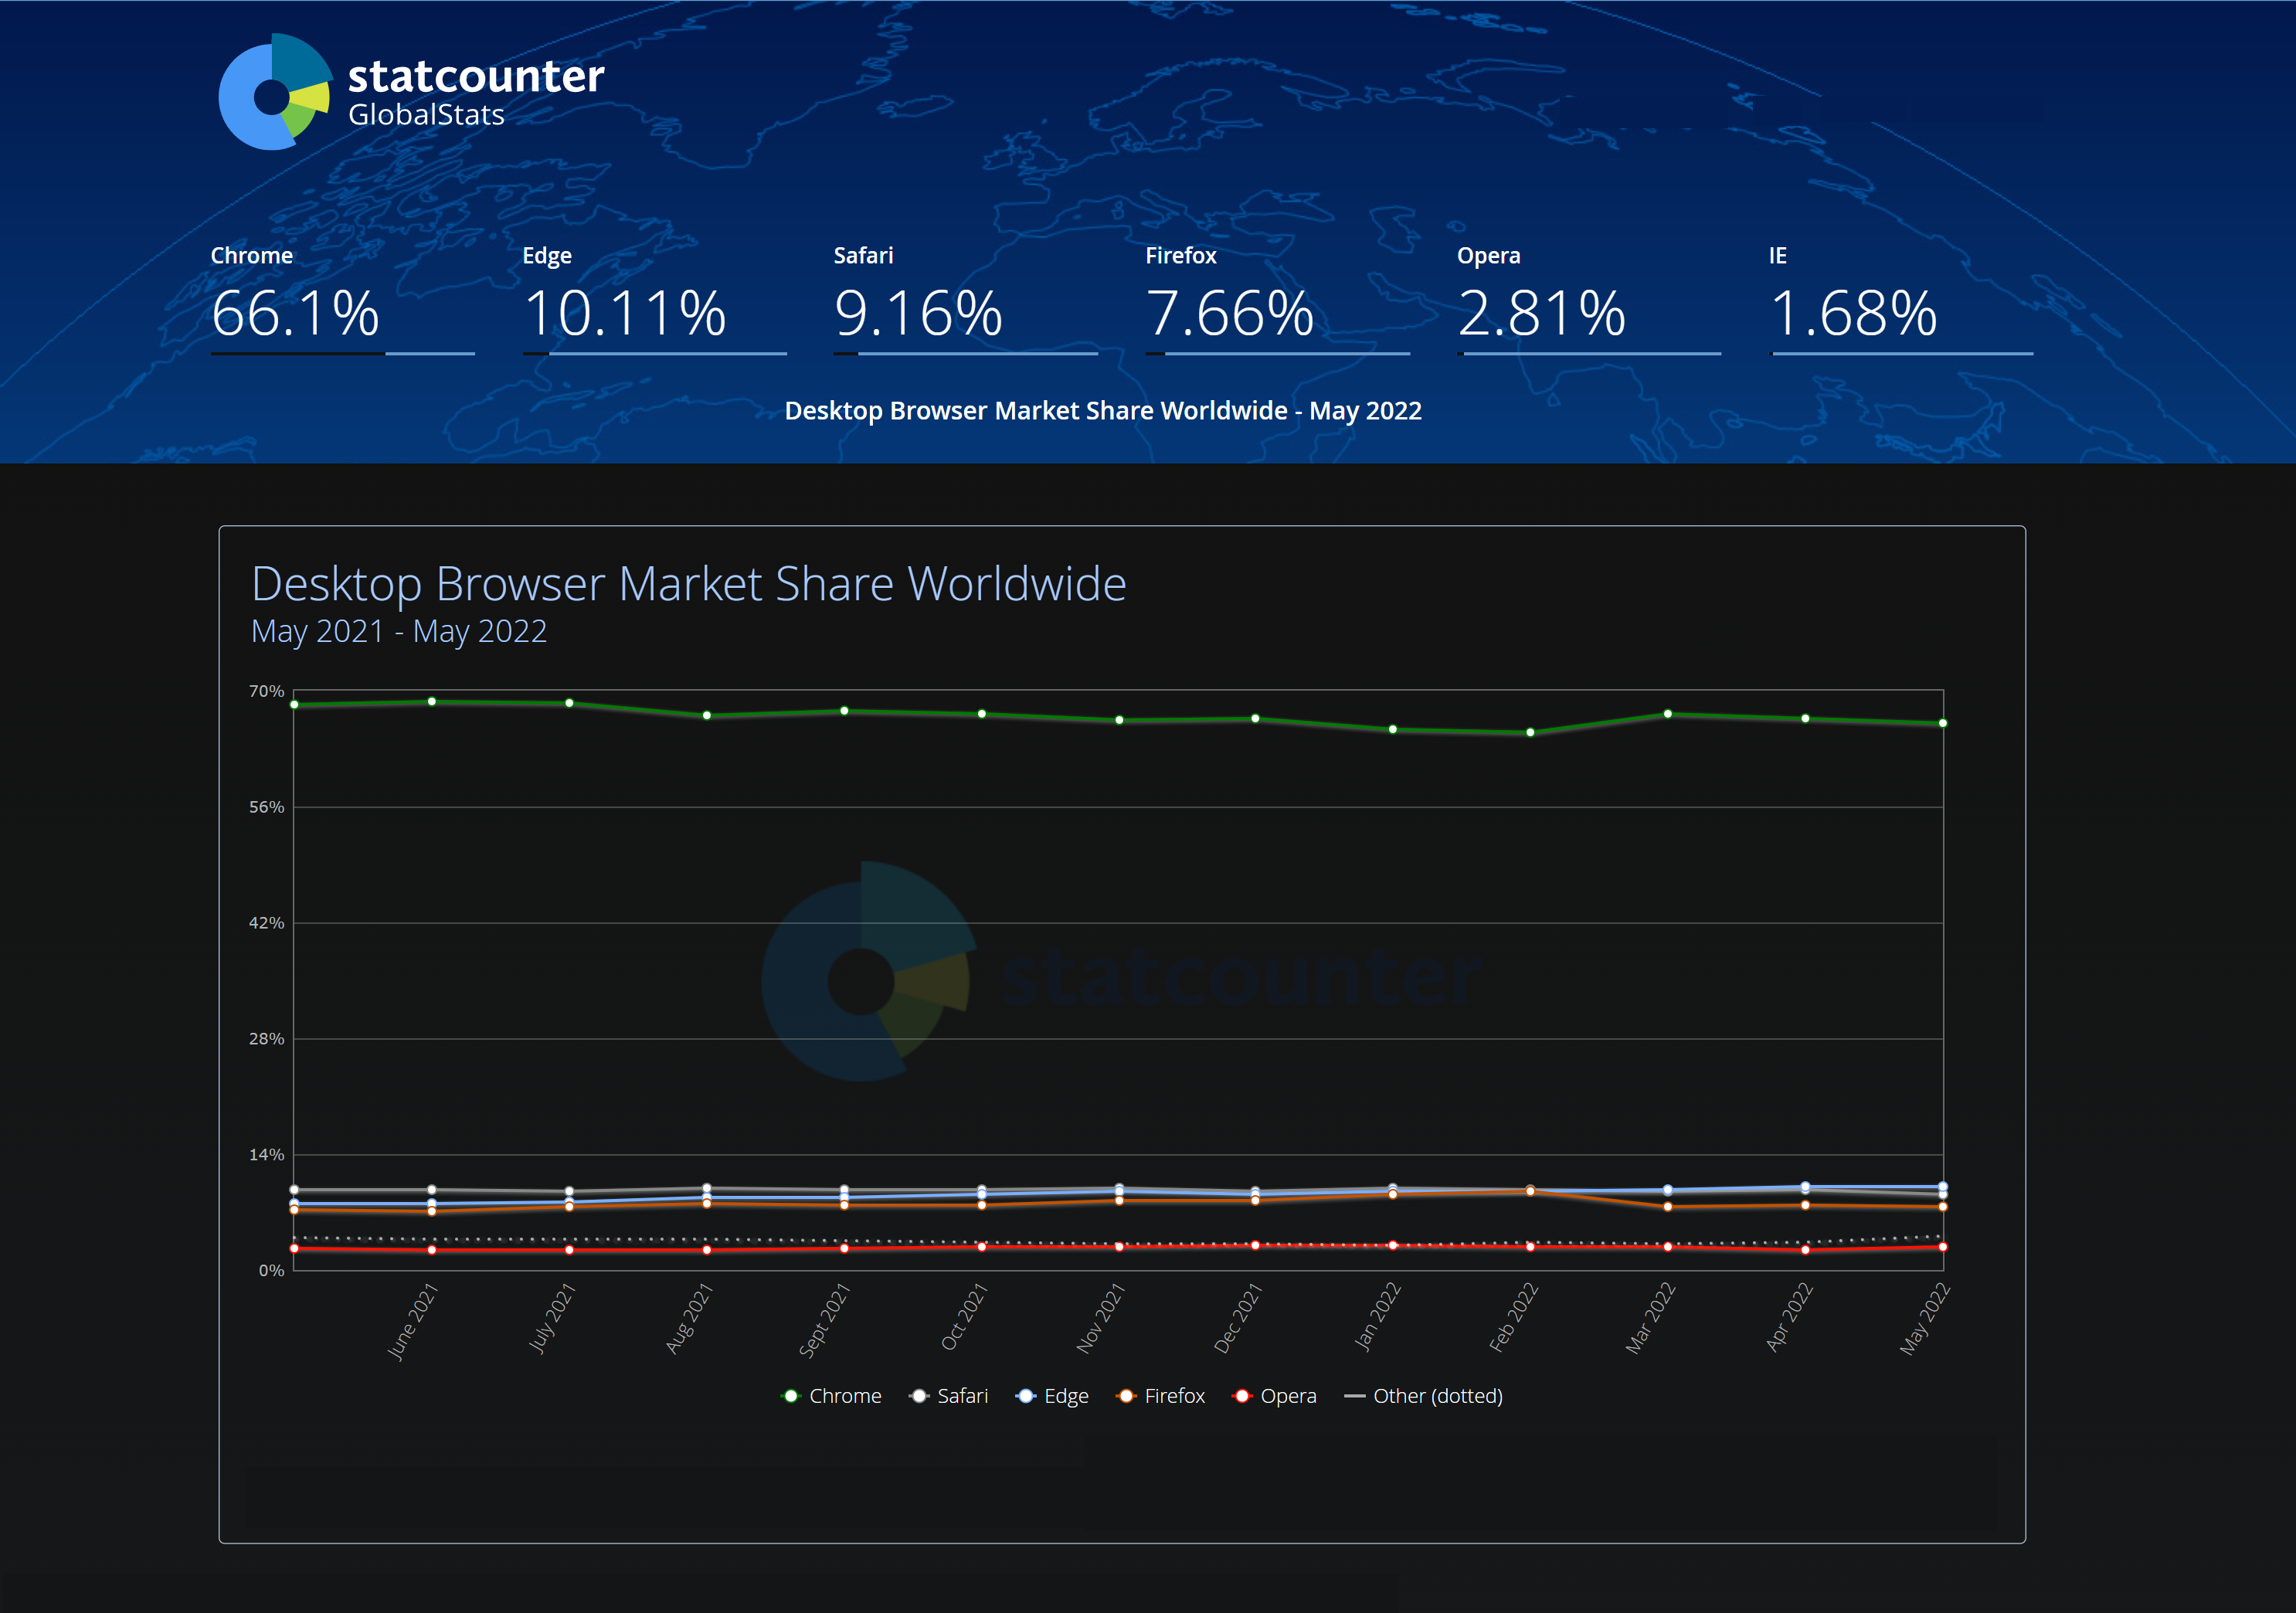This screenshot has width=2296, height=1613.
Task: Click Chrome data point at Mar 2022
Action: pyautogui.click(x=1667, y=714)
